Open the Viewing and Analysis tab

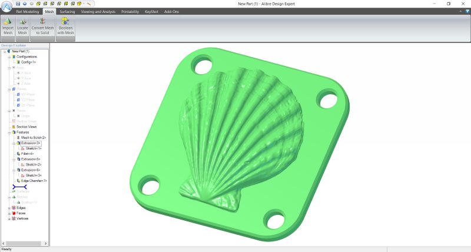coord(98,11)
